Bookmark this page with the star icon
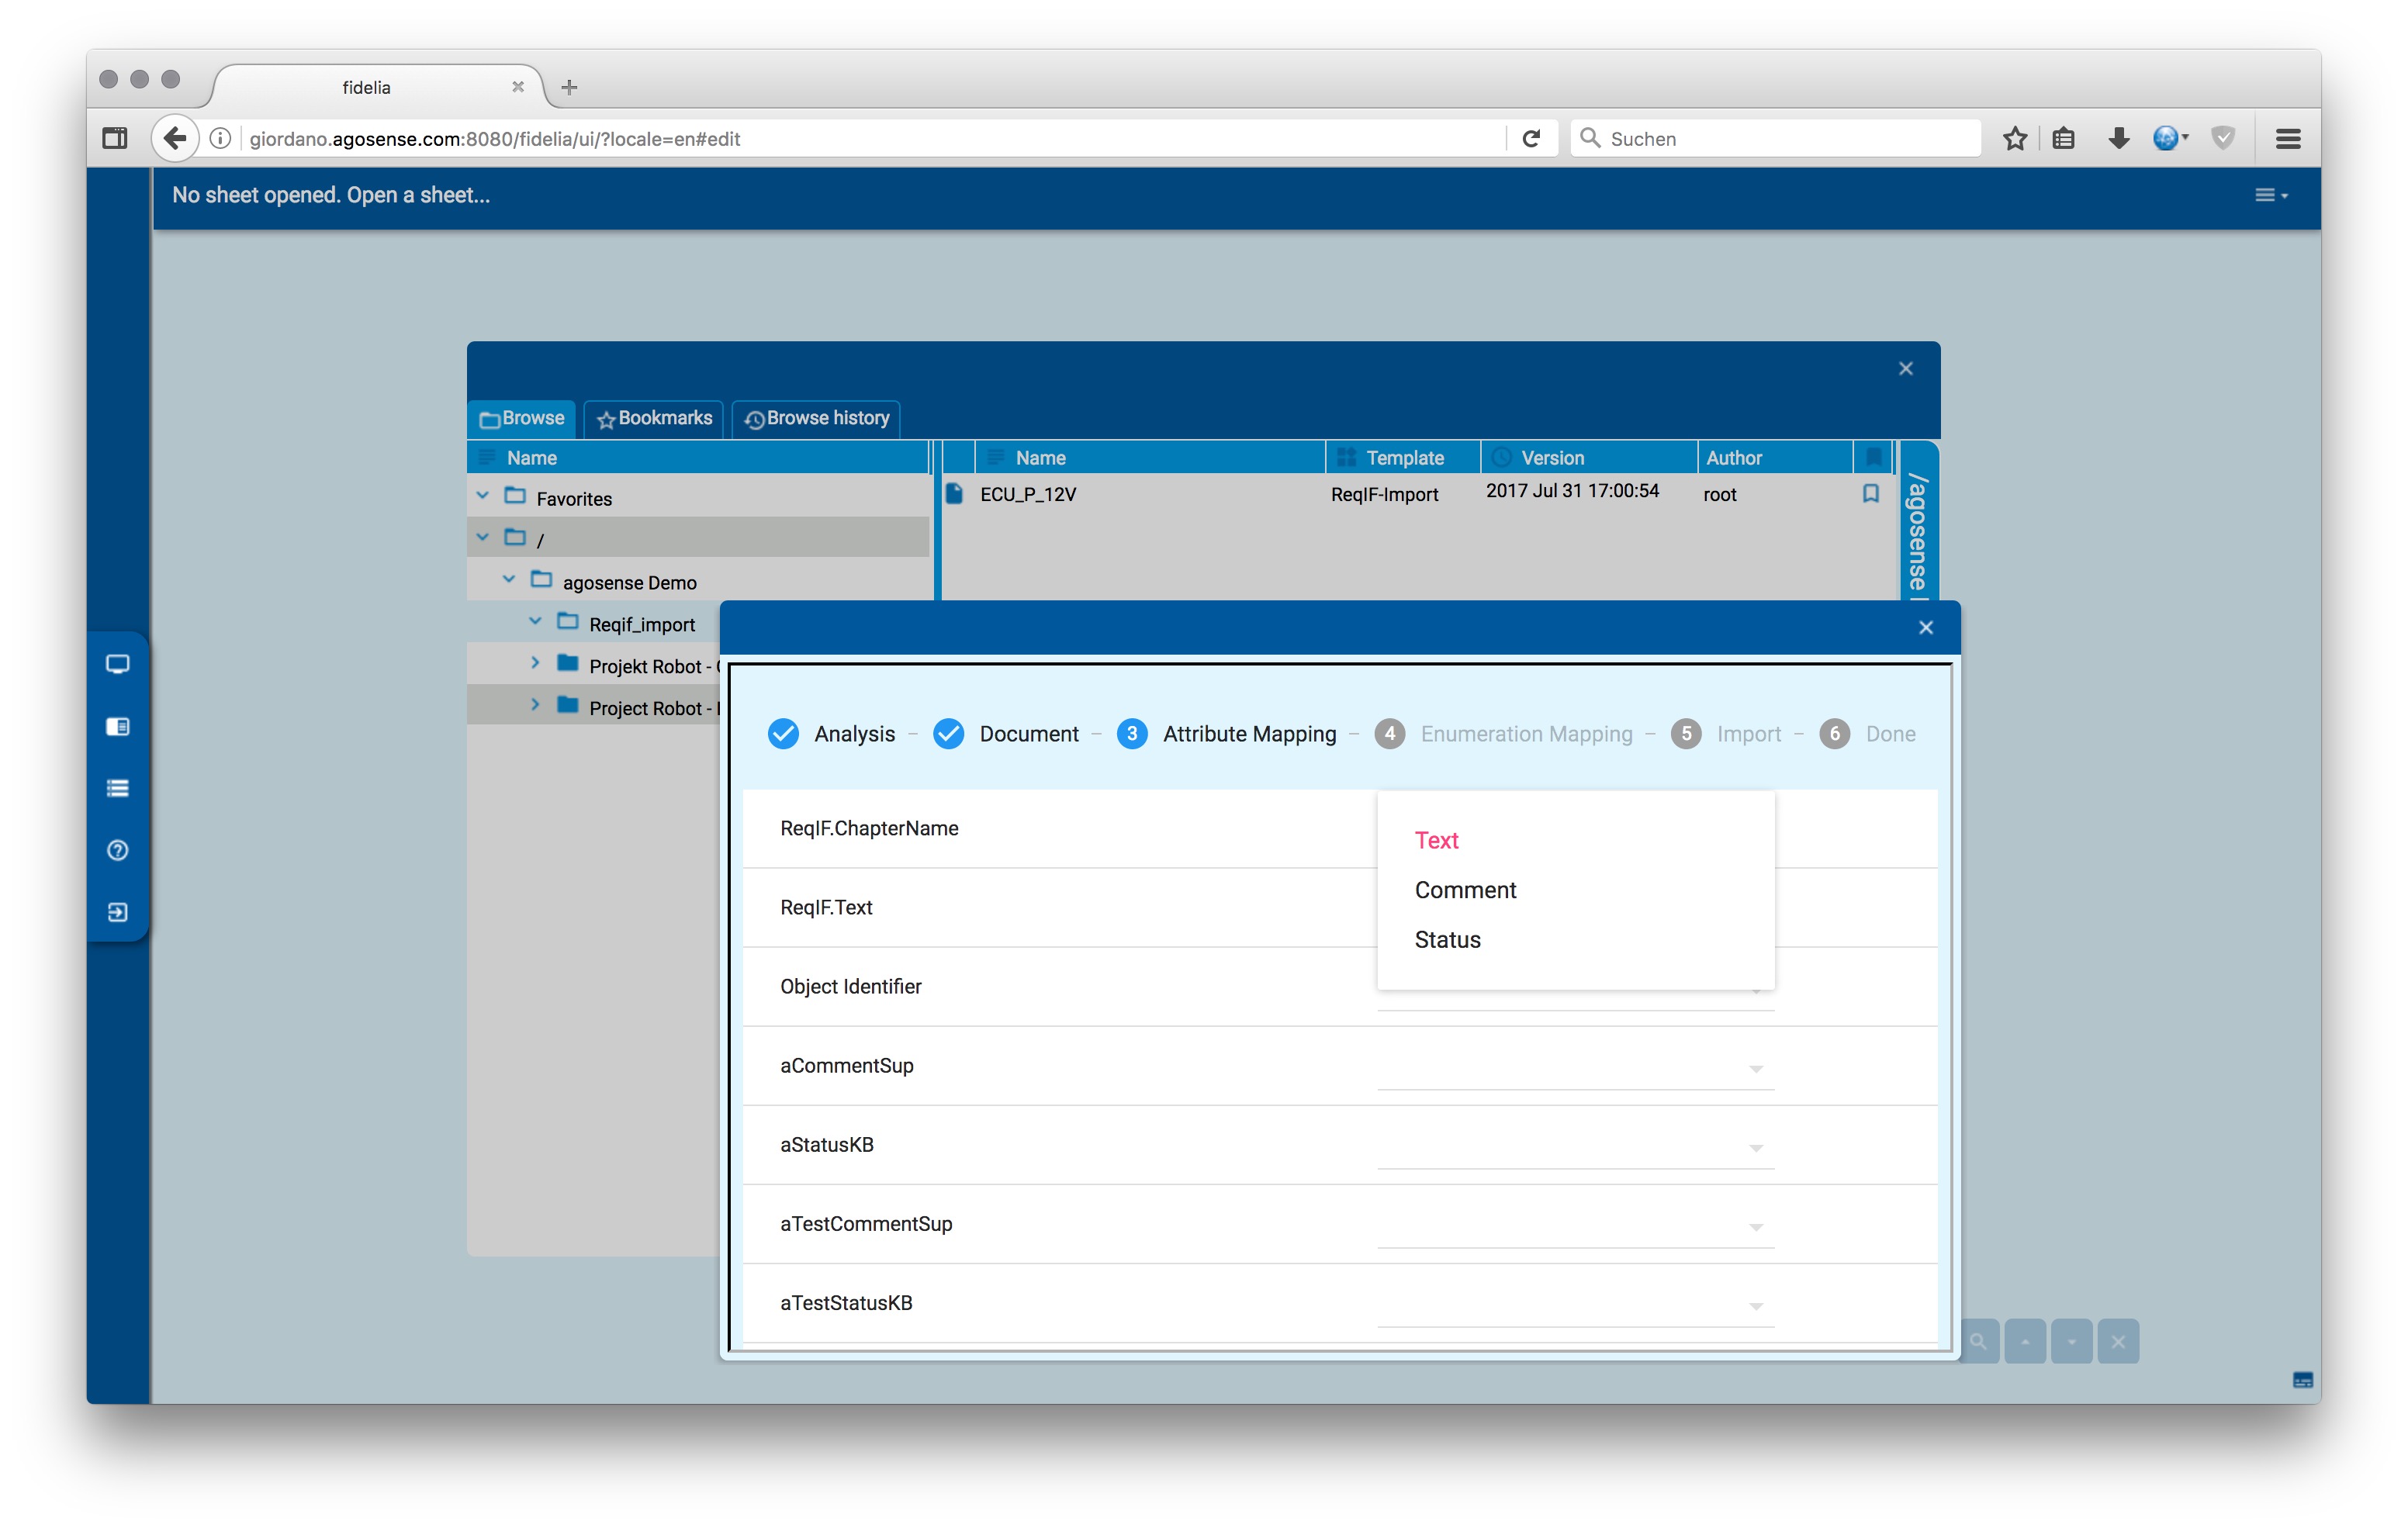 [x=2014, y=139]
